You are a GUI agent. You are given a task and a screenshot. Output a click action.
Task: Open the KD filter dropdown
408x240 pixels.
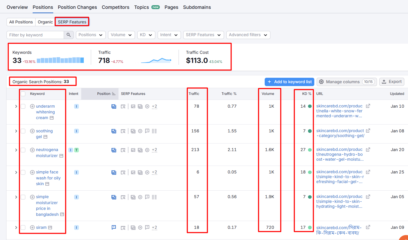[146, 35]
